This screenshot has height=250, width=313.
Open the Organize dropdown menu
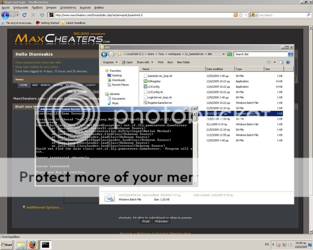coord(110,62)
